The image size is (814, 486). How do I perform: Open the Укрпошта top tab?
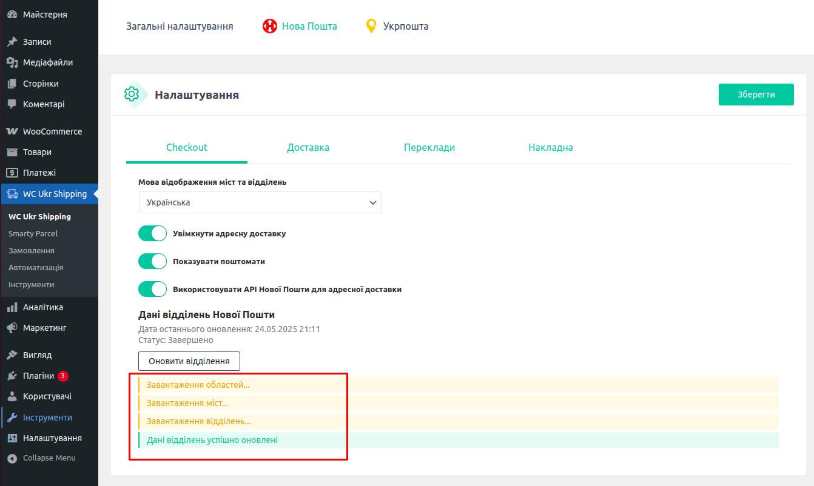coord(397,26)
